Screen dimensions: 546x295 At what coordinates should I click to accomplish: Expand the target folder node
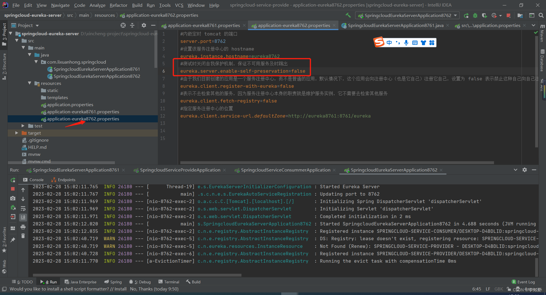coord(16,133)
